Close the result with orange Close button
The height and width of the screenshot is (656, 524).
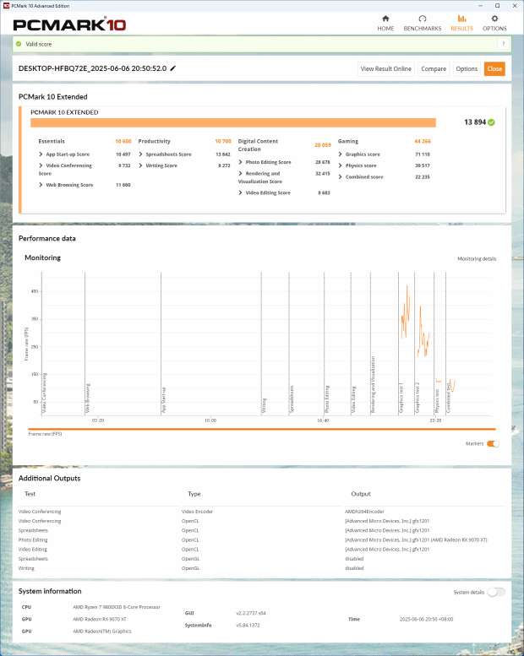coord(494,69)
